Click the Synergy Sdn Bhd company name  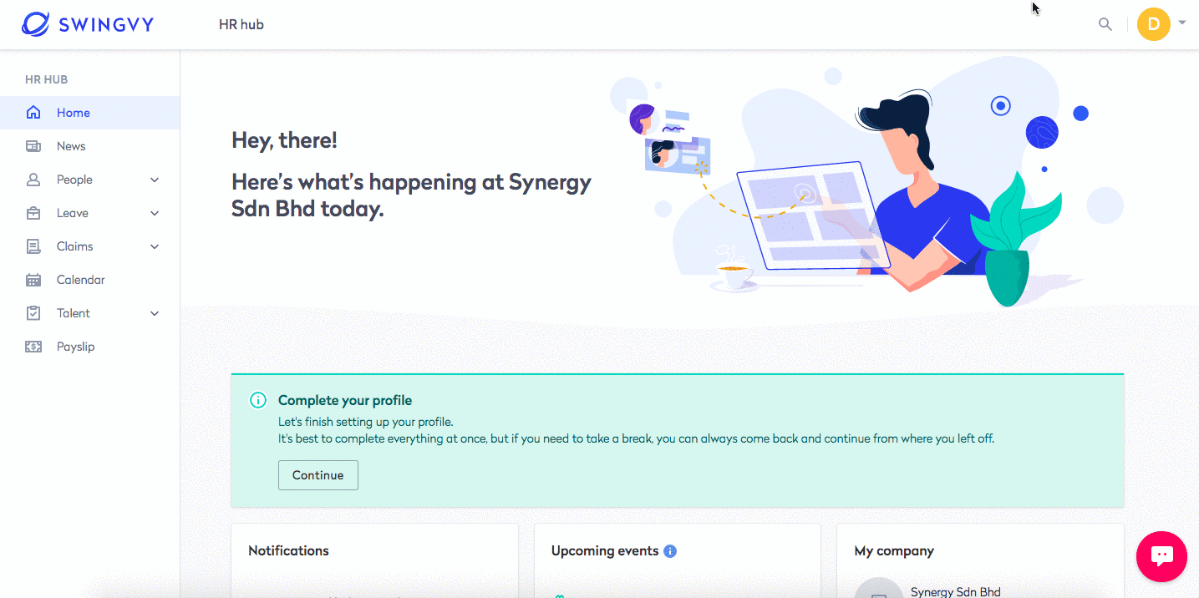coord(955,591)
